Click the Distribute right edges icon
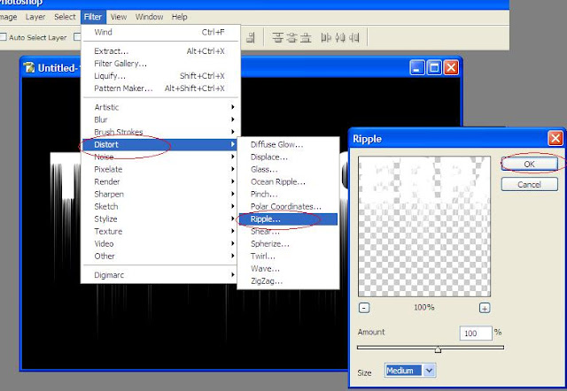The height and width of the screenshot is (391, 567). tap(354, 37)
